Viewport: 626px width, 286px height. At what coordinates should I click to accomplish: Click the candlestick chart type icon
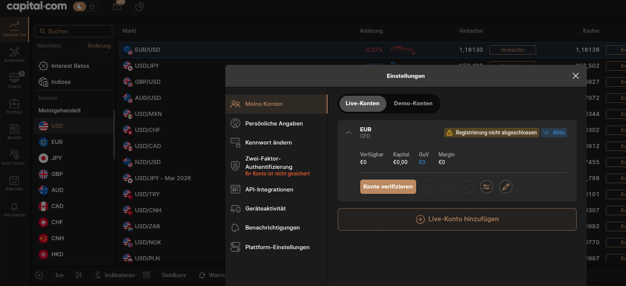click(78, 275)
